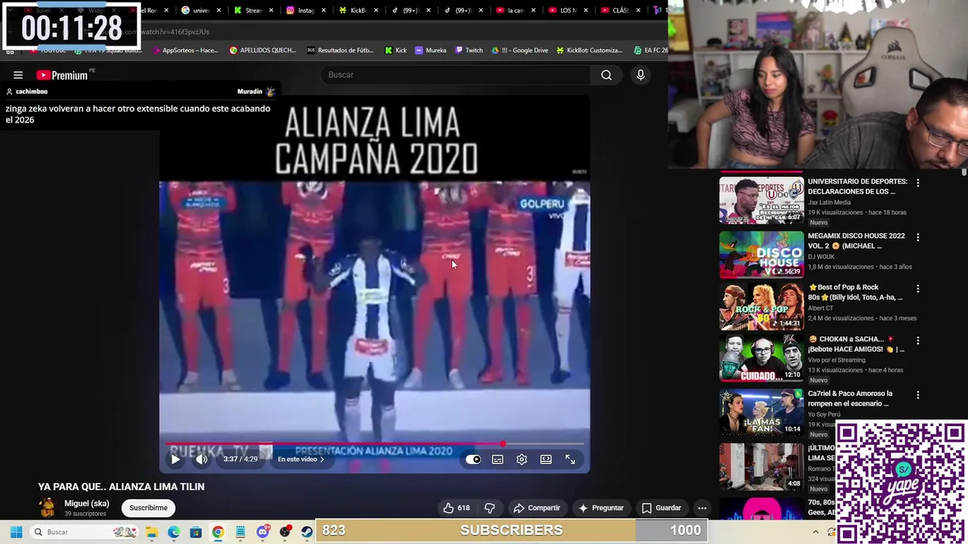Toggle subtitles in the video player
This screenshot has width=968, height=544.
[498, 459]
